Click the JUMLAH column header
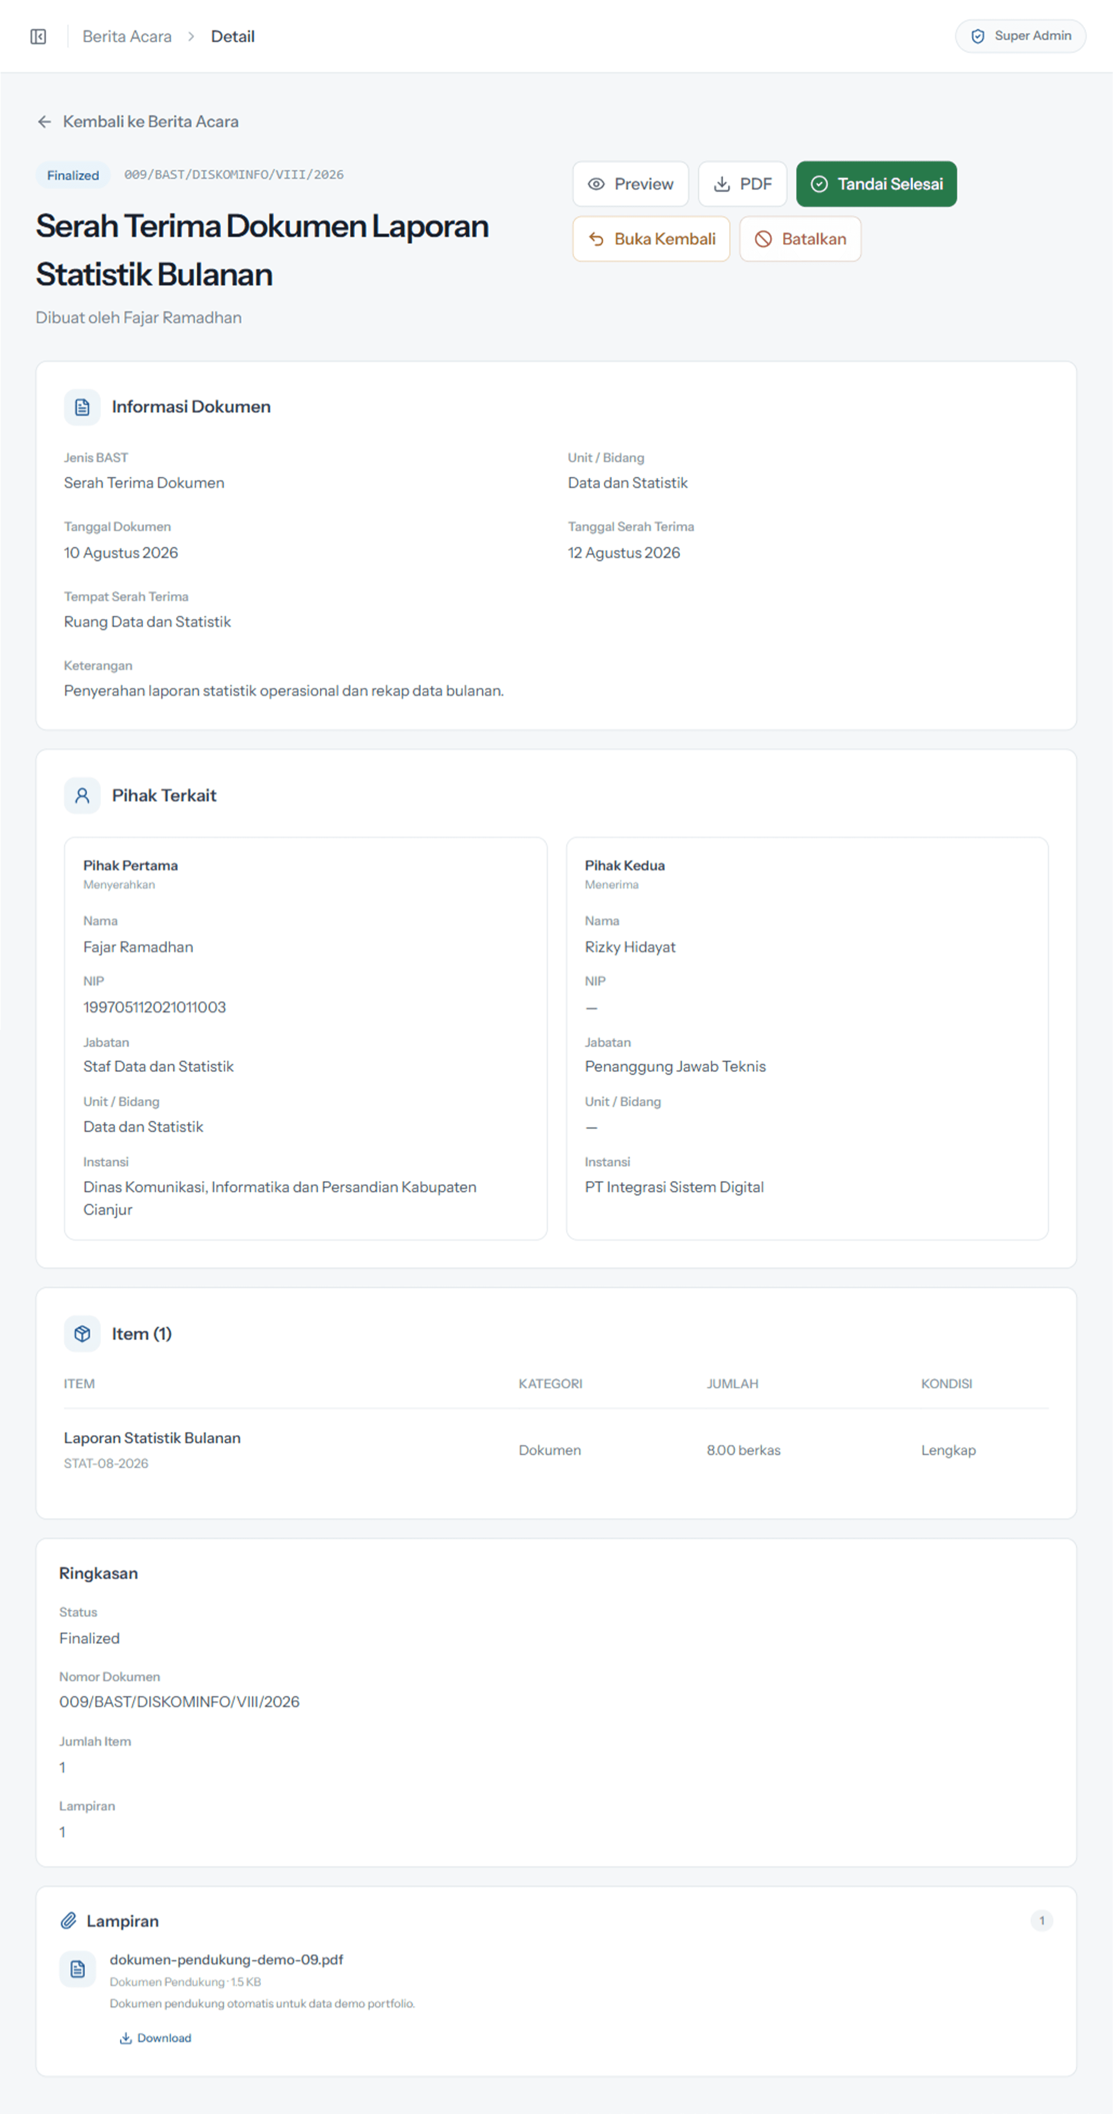 (x=732, y=1384)
